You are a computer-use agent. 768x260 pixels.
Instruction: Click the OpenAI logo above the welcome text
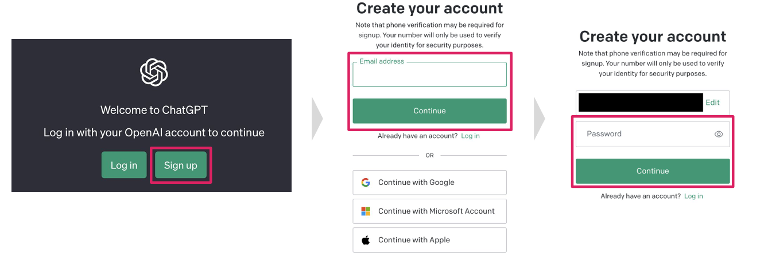pos(154,72)
